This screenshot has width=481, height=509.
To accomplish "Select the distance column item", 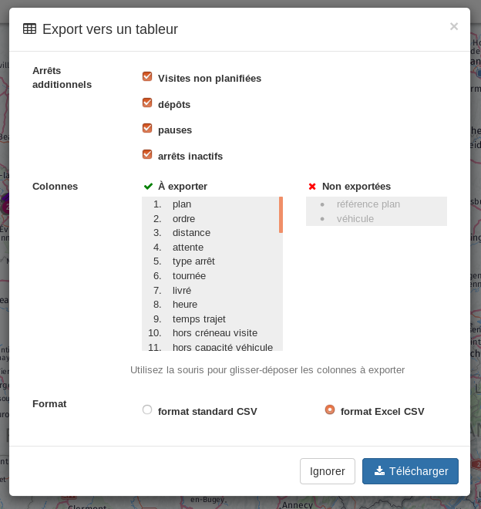I will [x=191, y=233].
